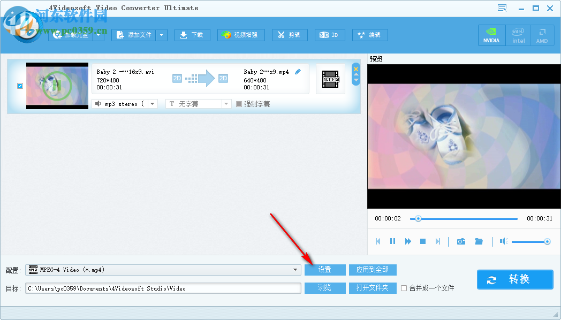Launch the 视频增强 video enhancement tool
This screenshot has height=320, width=561.
click(x=241, y=35)
